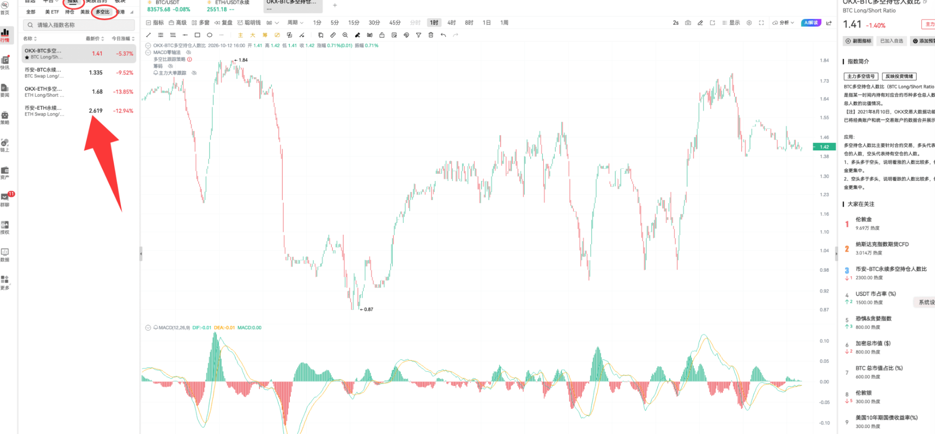Click the ruler measure tool icon
This screenshot has height=434, width=935.
click(333, 35)
